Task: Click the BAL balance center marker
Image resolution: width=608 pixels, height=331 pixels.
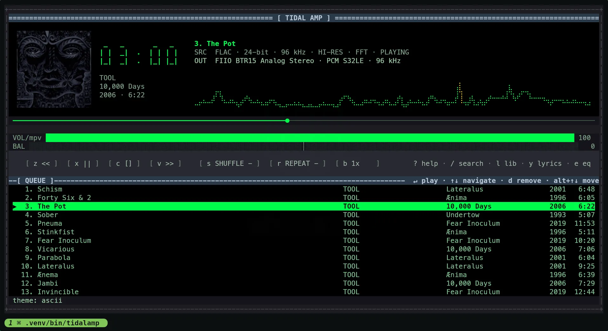Action: [304, 146]
